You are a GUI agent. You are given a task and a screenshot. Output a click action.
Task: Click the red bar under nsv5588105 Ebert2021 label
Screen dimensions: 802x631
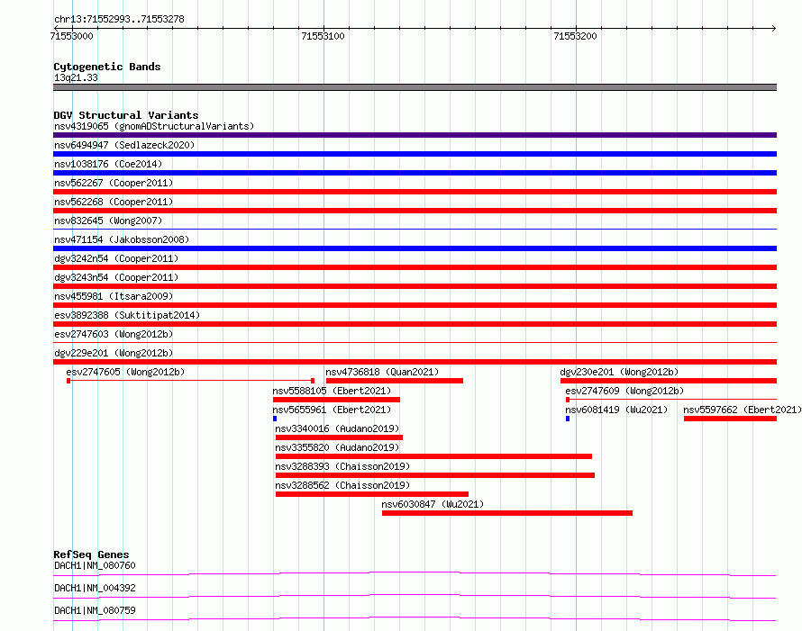click(x=336, y=400)
